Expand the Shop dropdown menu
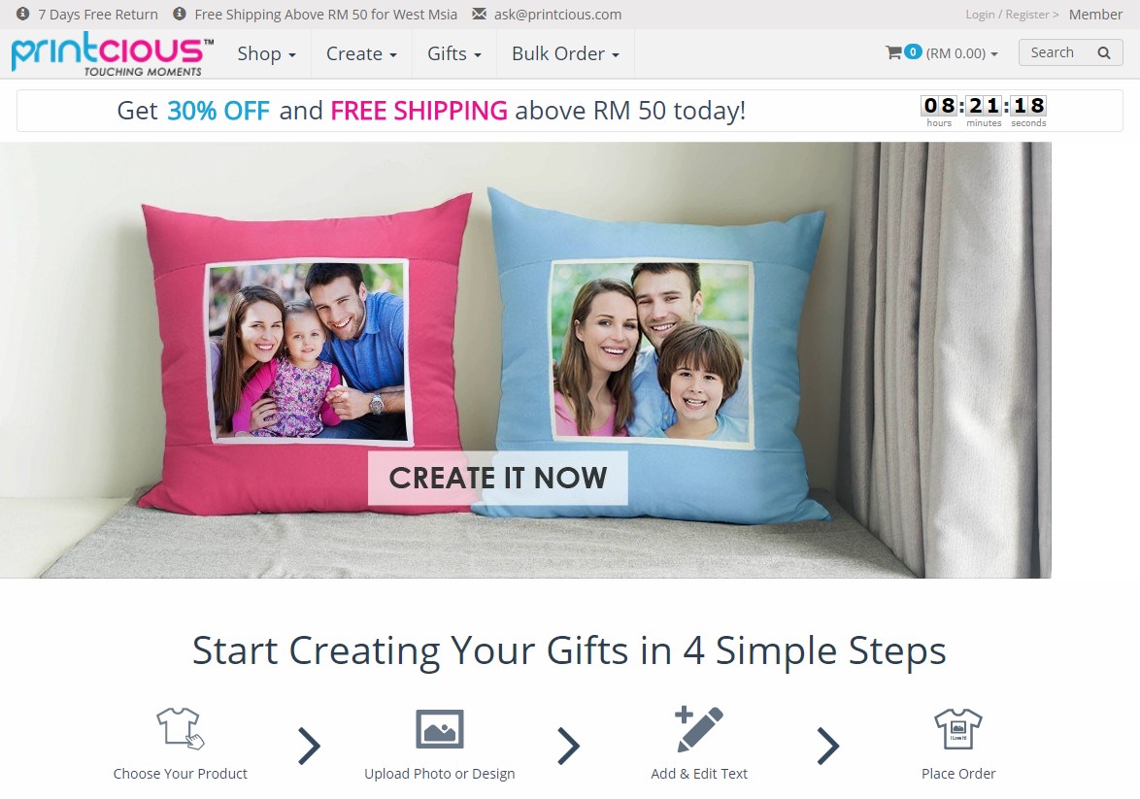Viewport: 1140px width, 799px height. 266,53
